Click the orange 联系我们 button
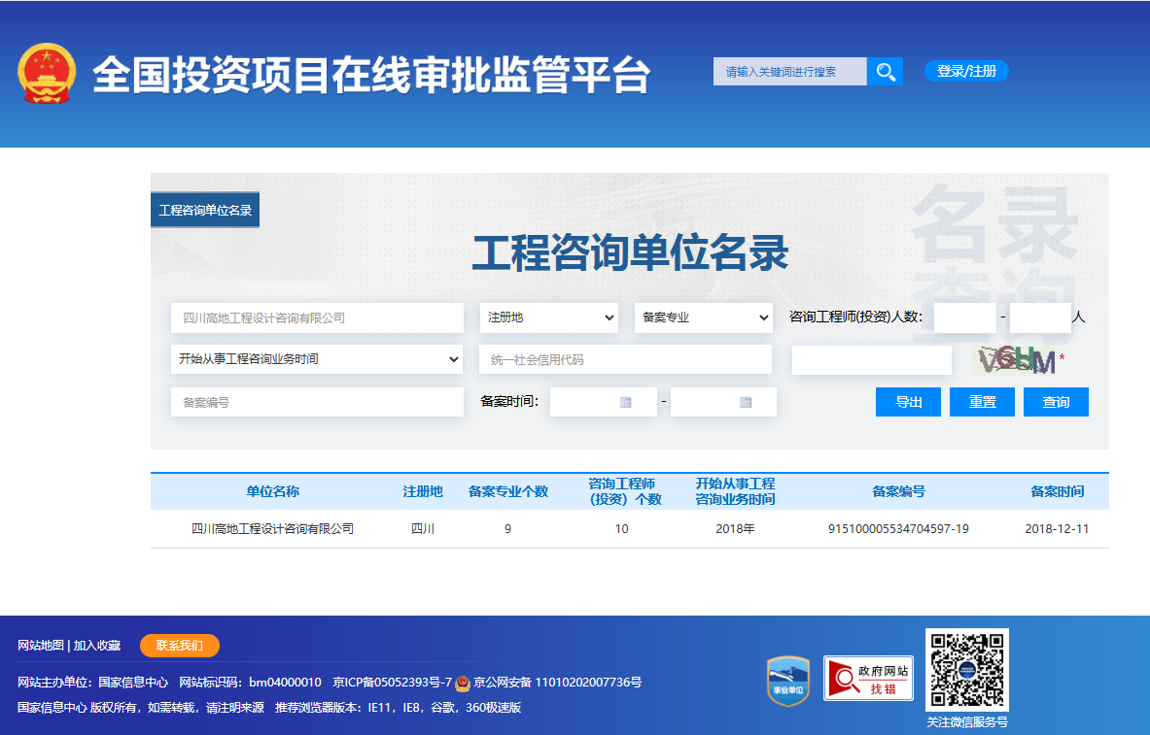 pos(180,646)
